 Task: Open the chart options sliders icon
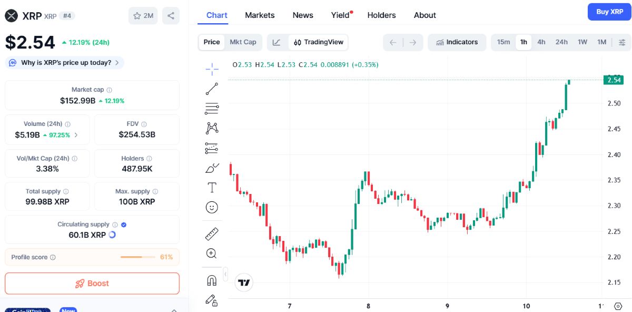pyautogui.click(x=622, y=42)
